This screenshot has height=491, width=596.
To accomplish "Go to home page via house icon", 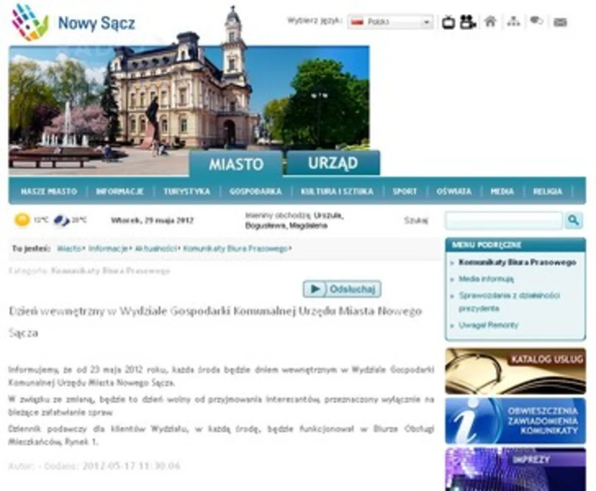I will (x=490, y=22).
